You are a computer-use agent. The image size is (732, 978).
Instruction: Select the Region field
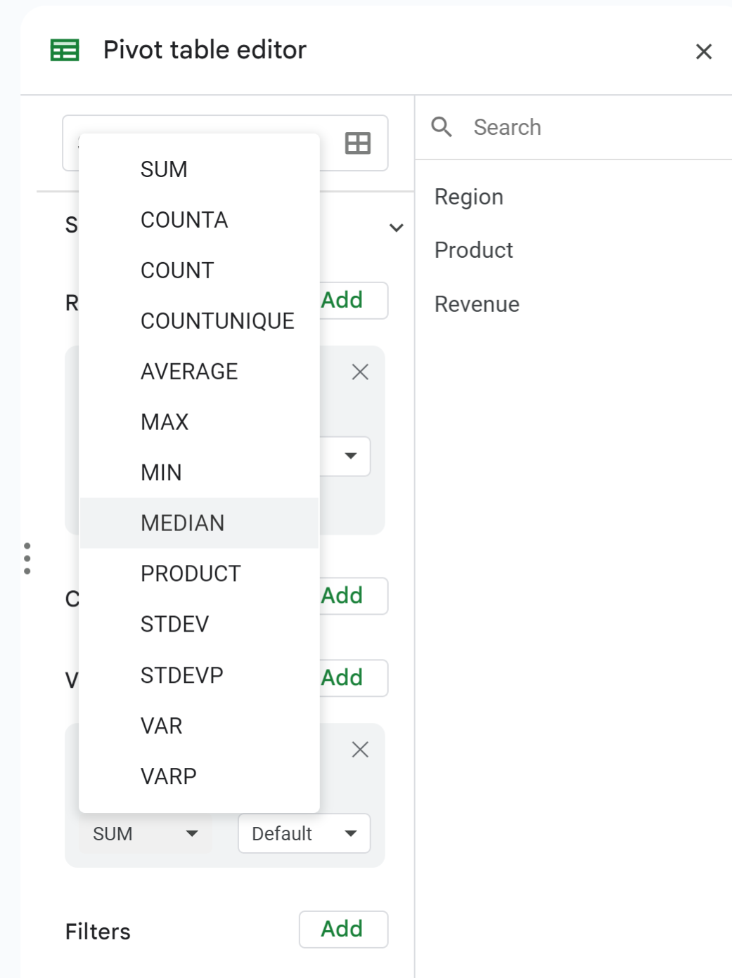click(x=469, y=197)
